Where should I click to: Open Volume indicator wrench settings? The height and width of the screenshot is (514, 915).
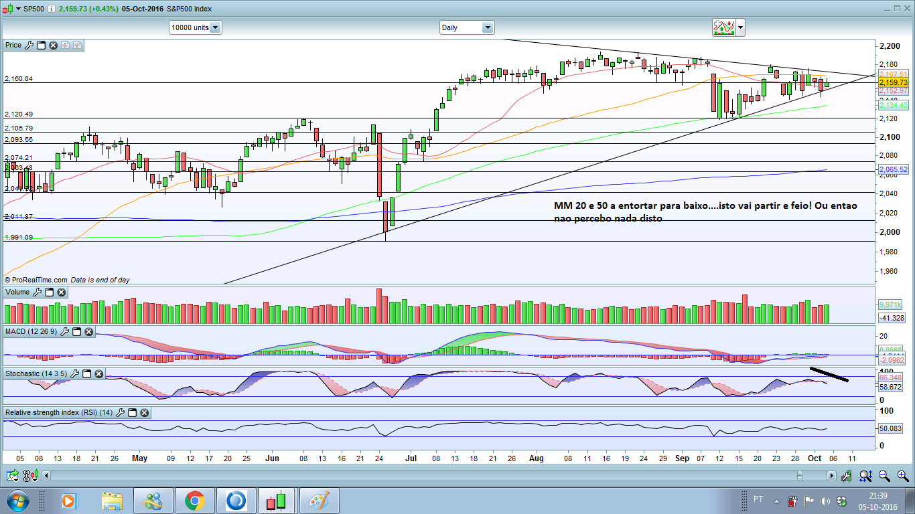click(37, 292)
